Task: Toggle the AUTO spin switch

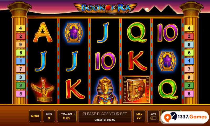Action: pyautogui.click(x=154, y=118)
